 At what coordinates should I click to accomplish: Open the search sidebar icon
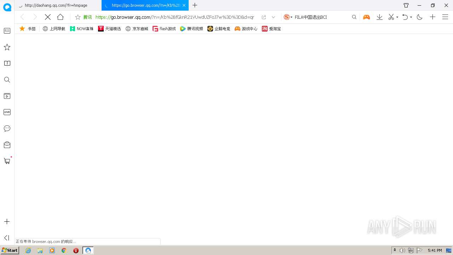coord(7,80)
